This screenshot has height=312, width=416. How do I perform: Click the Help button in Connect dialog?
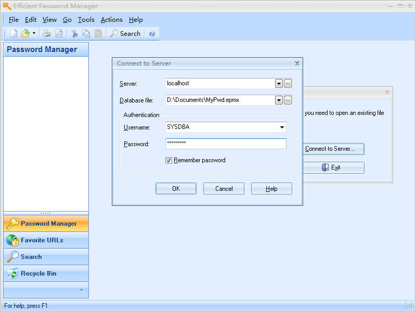tap(271, 188)
